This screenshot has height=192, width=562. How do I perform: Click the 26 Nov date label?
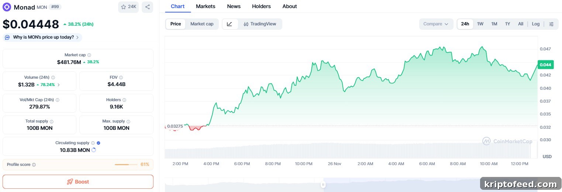334,164
